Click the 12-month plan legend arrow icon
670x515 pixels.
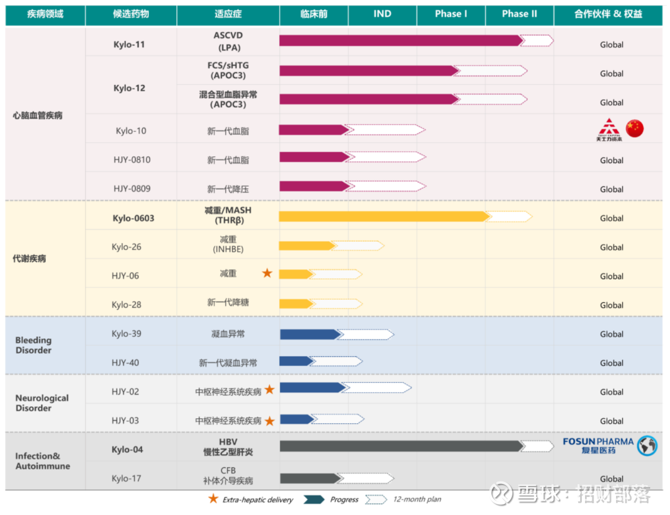pos(376,499)
